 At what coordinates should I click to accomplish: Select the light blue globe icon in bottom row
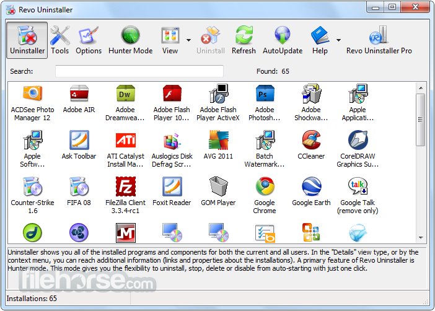pyautogui.click(x=358, y=234)
